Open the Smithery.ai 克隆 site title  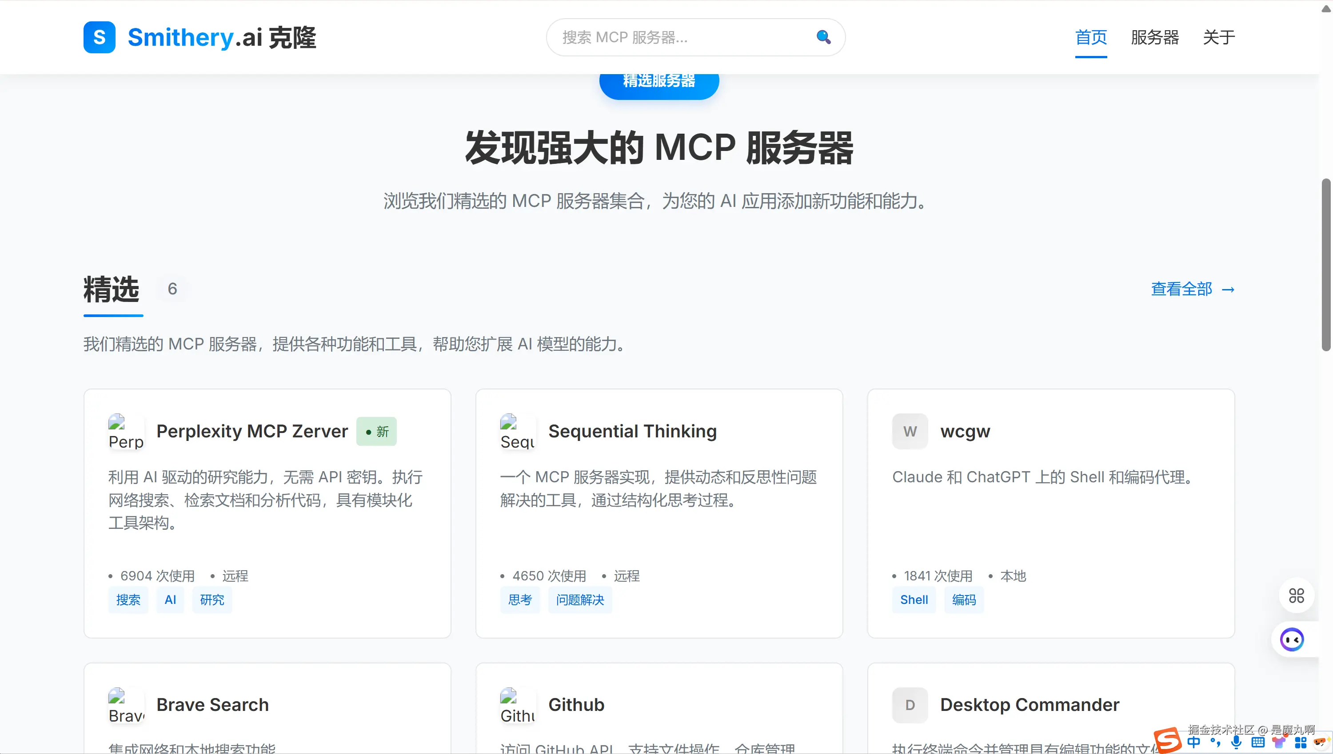click(x=222, y=37)
